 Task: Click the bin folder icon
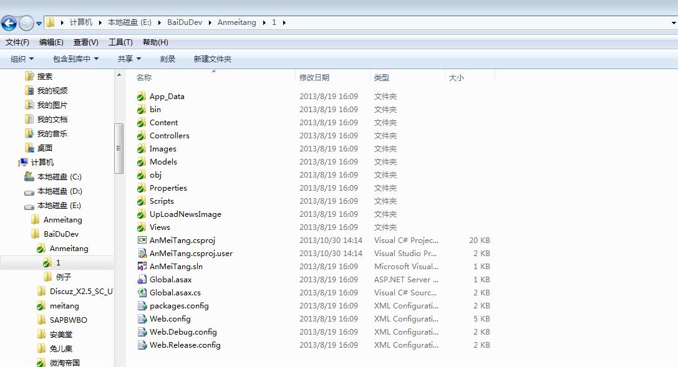[142, 109]
